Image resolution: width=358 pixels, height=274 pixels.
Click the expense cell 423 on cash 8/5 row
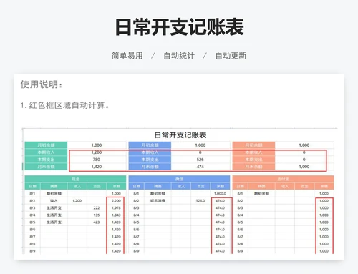click(x=97, y=222)
